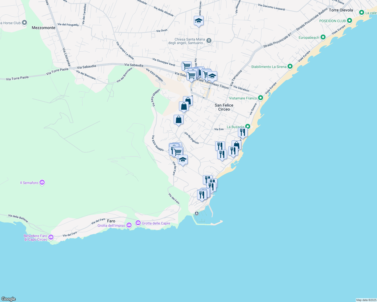
Task: Select the Belvedere Faro camera pin
Action: point(51,237)
